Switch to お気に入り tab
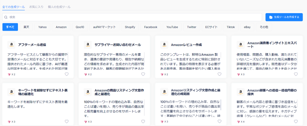The height and width of the screenshot is (126, 307). [x=36, y=7]
